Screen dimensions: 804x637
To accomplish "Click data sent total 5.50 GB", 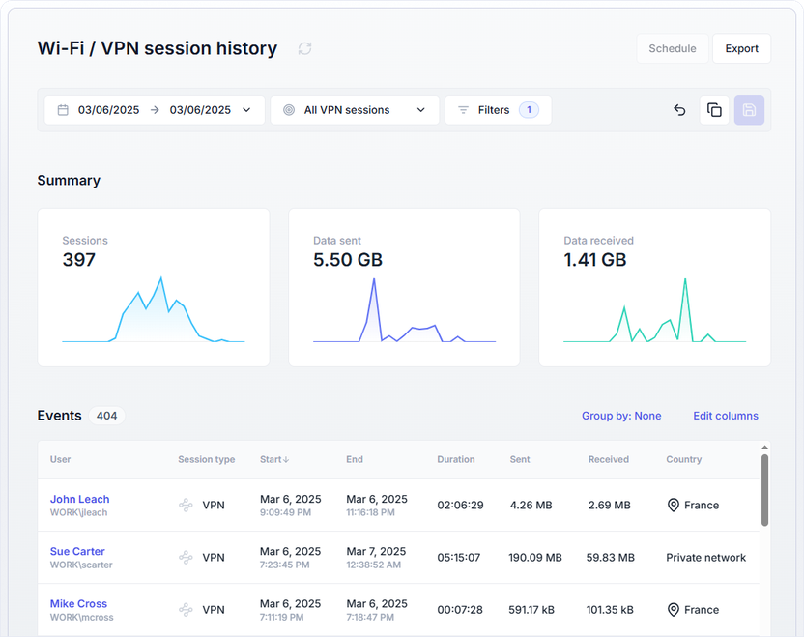I will (348, 260).
